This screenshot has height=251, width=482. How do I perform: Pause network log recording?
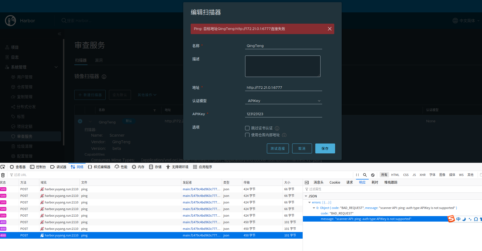357,175
